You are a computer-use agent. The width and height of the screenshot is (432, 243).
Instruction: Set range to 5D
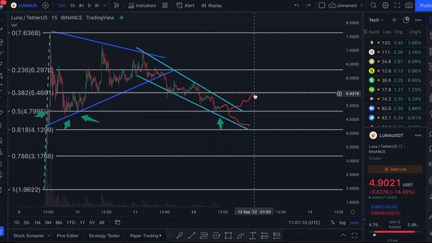pyautogui.click(x=26, y=223)
